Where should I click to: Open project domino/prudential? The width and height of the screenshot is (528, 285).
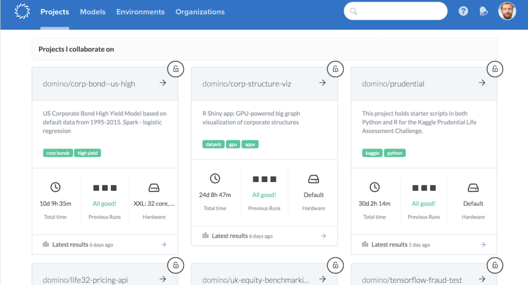coord(393,84)
